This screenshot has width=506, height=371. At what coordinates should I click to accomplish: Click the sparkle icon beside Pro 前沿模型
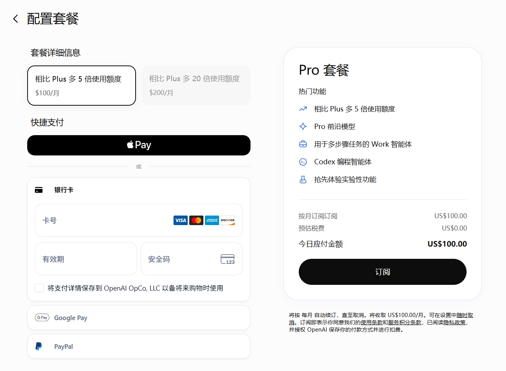point(303,126)
